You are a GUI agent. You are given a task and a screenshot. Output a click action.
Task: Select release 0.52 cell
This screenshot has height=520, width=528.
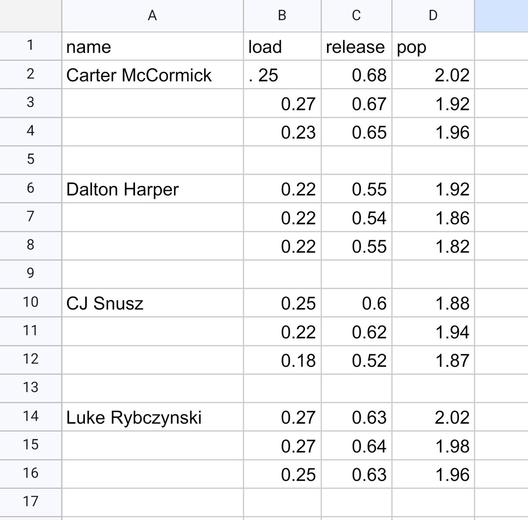coord(356,359)
